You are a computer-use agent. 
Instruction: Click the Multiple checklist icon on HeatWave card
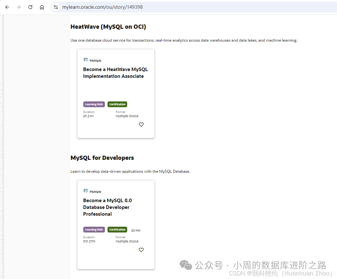tap(86, 60)
